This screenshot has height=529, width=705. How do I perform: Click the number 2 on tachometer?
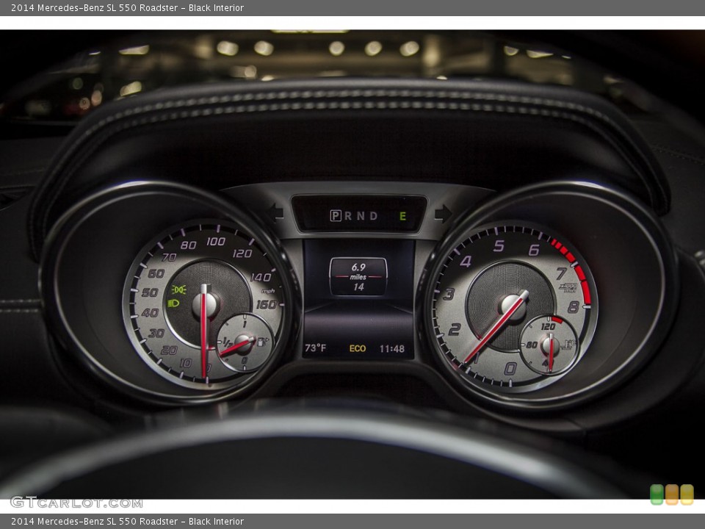[455, 329]
